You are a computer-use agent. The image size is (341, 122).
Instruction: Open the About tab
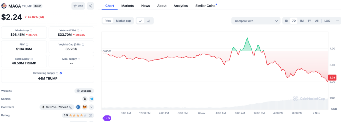click(162, 6)
